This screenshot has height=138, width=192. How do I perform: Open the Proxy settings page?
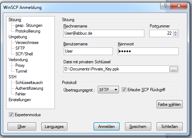pyautogui.click(x=20, y=65)
